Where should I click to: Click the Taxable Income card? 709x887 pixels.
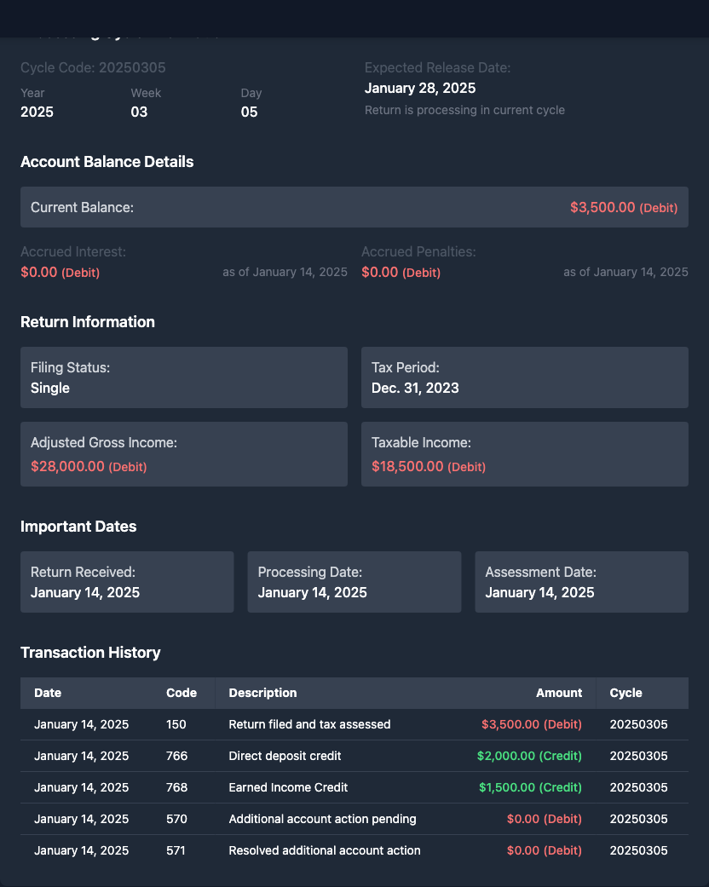[x=524, y=454]
